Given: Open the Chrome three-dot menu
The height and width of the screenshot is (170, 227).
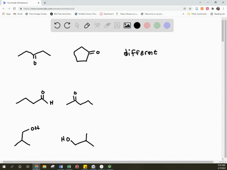Looking at the screenshot, I should [x=223, y=8].
